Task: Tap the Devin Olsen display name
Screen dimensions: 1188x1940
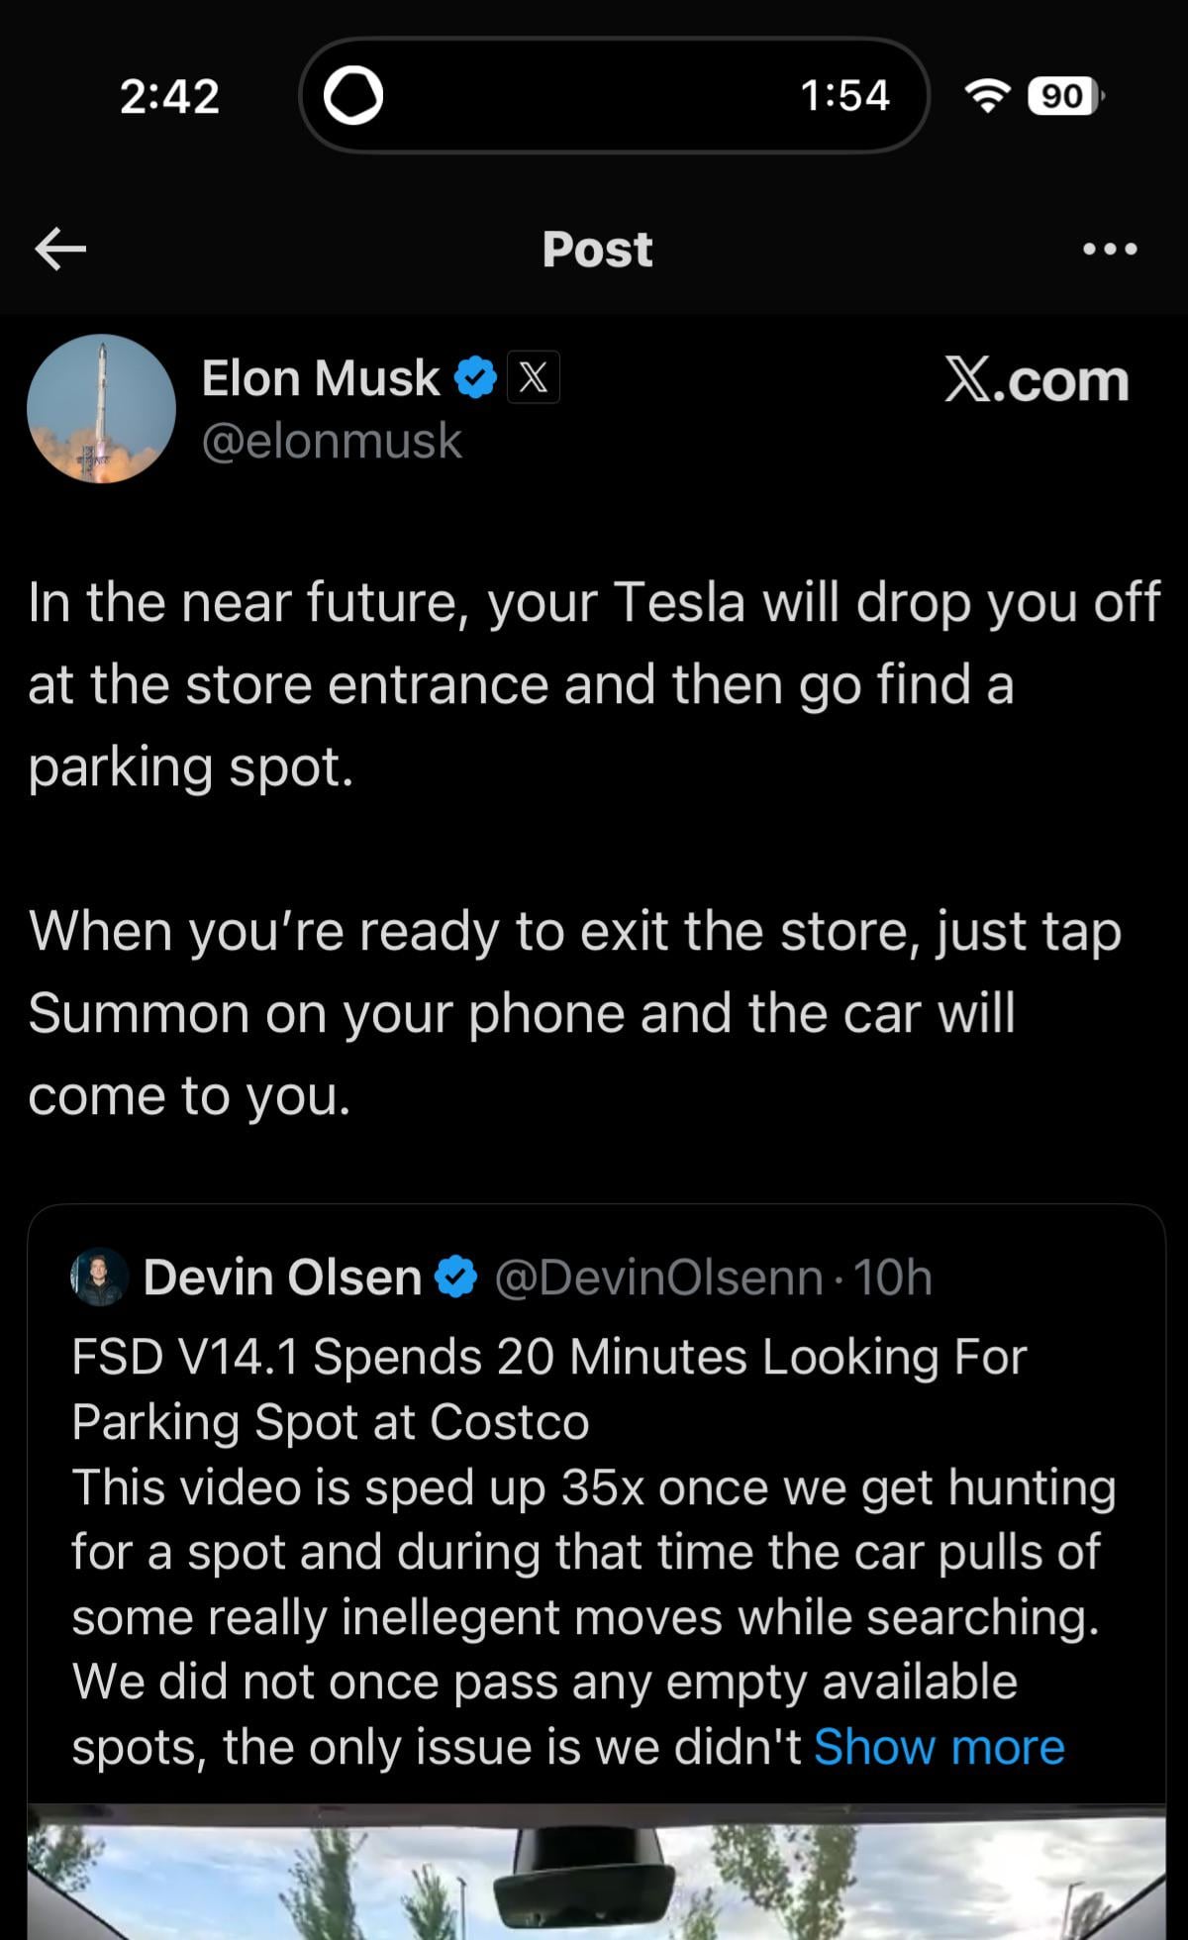Action: click(282, 1277)
